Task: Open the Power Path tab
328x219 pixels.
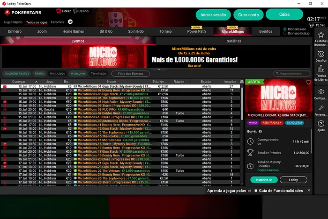Action: [196, 31]
